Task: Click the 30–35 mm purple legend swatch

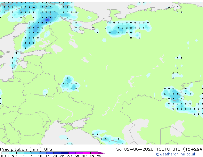Action: [x=72, y=153]
